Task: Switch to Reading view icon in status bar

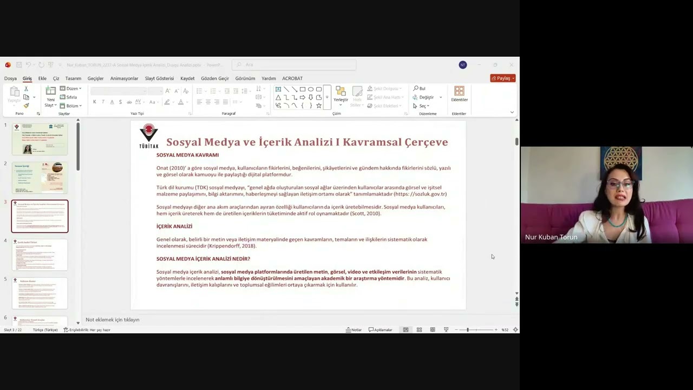Action: tap(433, 330)
